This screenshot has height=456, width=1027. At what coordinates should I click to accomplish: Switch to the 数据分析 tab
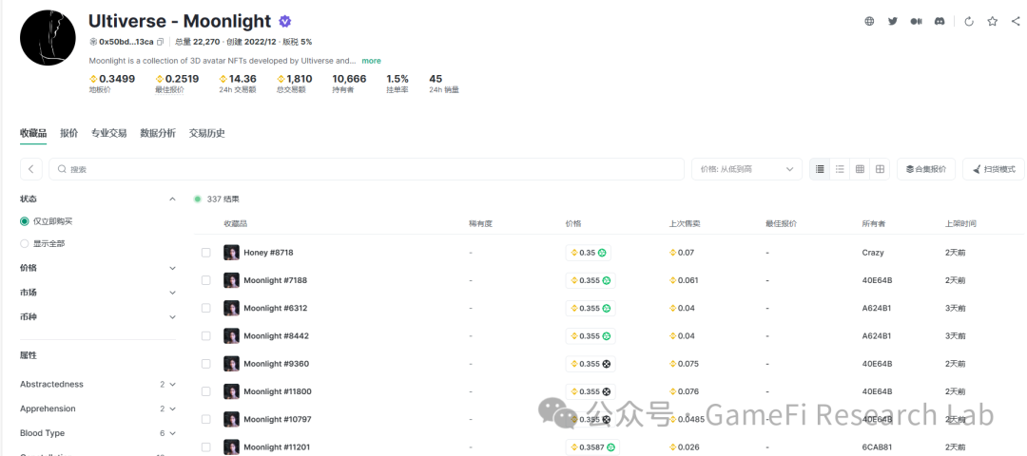pos(158,133)
